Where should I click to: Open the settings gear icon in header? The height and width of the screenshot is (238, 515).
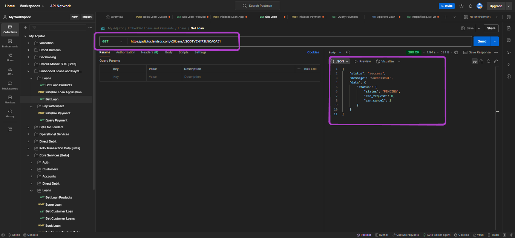pos(461,6)
